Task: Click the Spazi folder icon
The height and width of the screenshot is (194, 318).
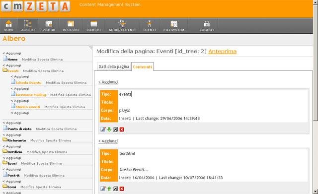Action: (5, 163)
